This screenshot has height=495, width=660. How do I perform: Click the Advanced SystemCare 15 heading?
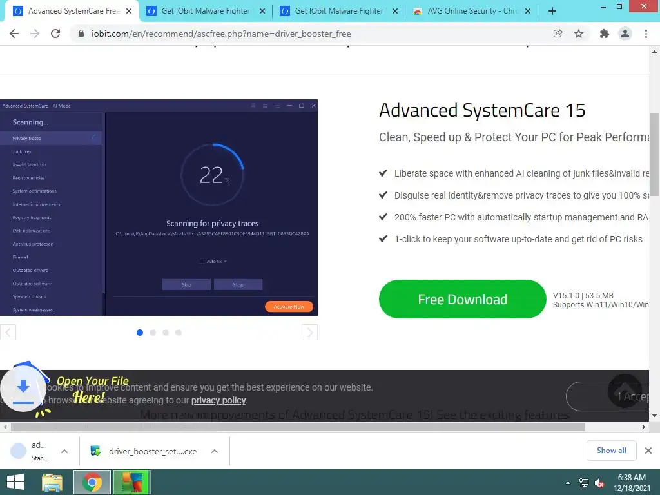coord(482,110)
